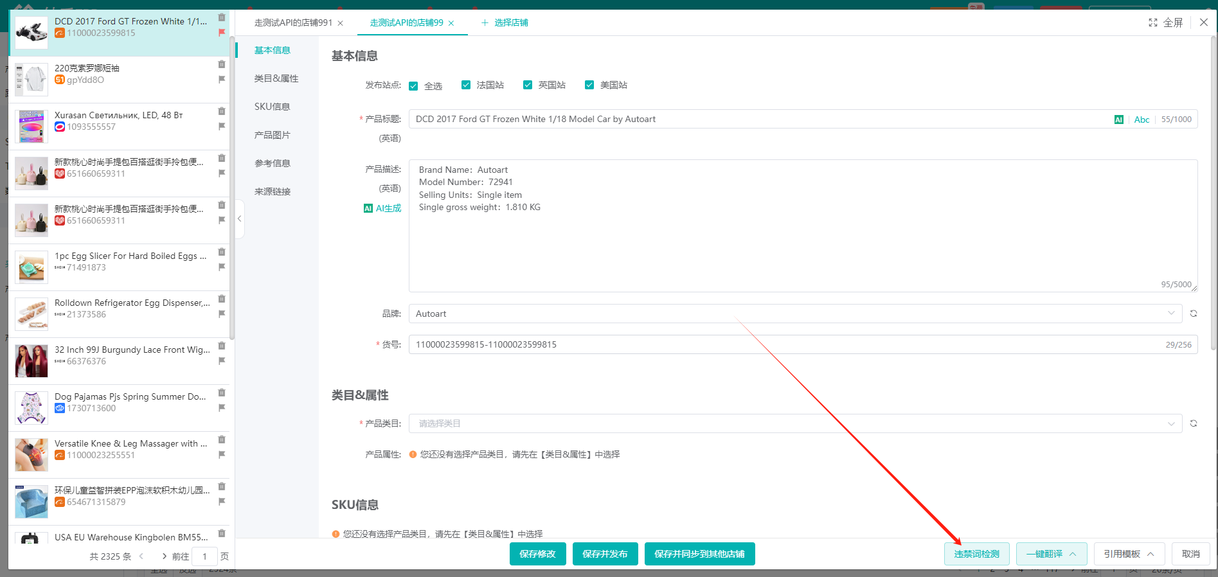This screenshot has height=577, width=1218.
Task: Expand the 引用模板 options
Action: 1129,554
